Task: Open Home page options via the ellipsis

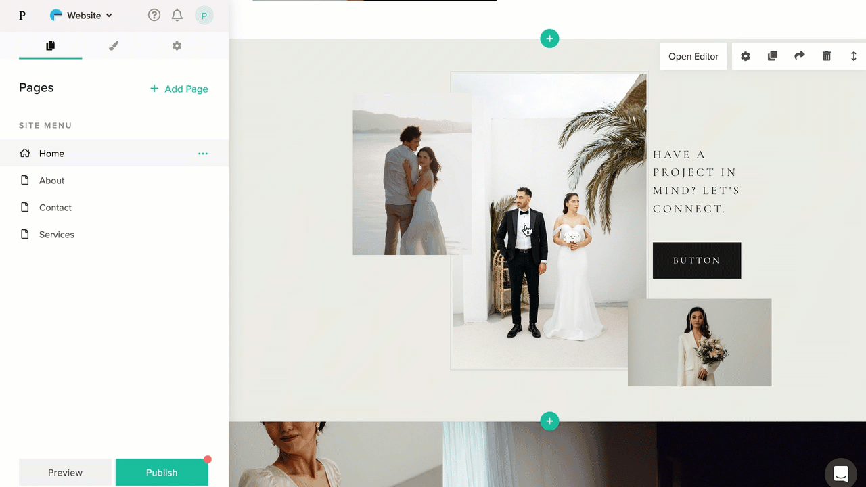Action: click(202, 154)
